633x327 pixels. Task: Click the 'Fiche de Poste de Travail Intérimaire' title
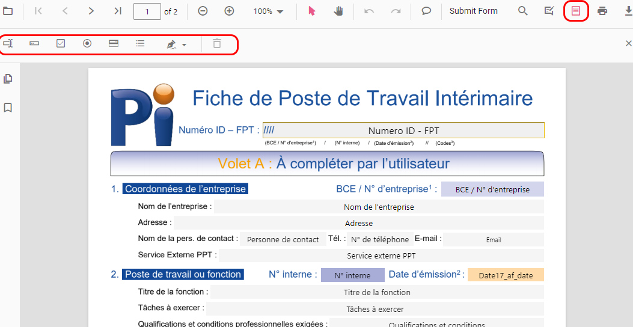pyautogui.click(x=362, y=98)
